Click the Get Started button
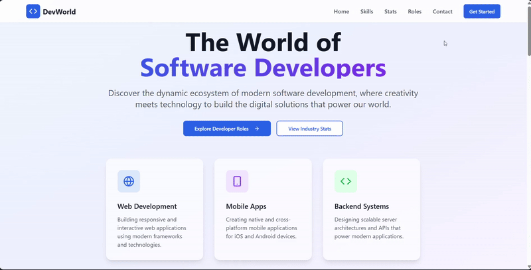The image size is (531, 270). [482, 11]
